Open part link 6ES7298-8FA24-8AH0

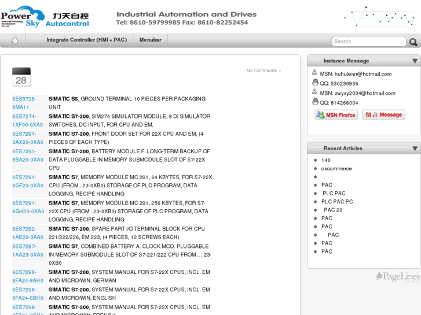(x=28, y=276)
